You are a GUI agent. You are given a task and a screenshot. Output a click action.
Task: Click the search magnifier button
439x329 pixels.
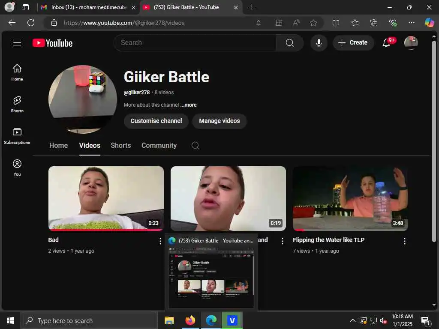click(x=290, y=43)
